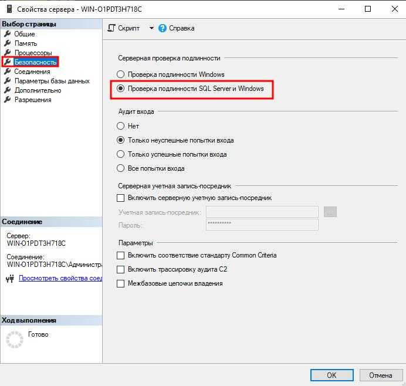Click the Пароль field
406x386 pixels.
pos(262,225)
